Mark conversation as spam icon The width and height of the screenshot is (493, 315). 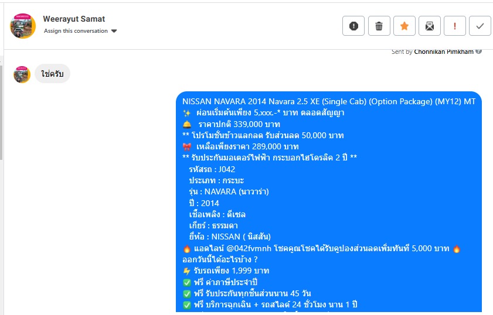coord(353,26)
